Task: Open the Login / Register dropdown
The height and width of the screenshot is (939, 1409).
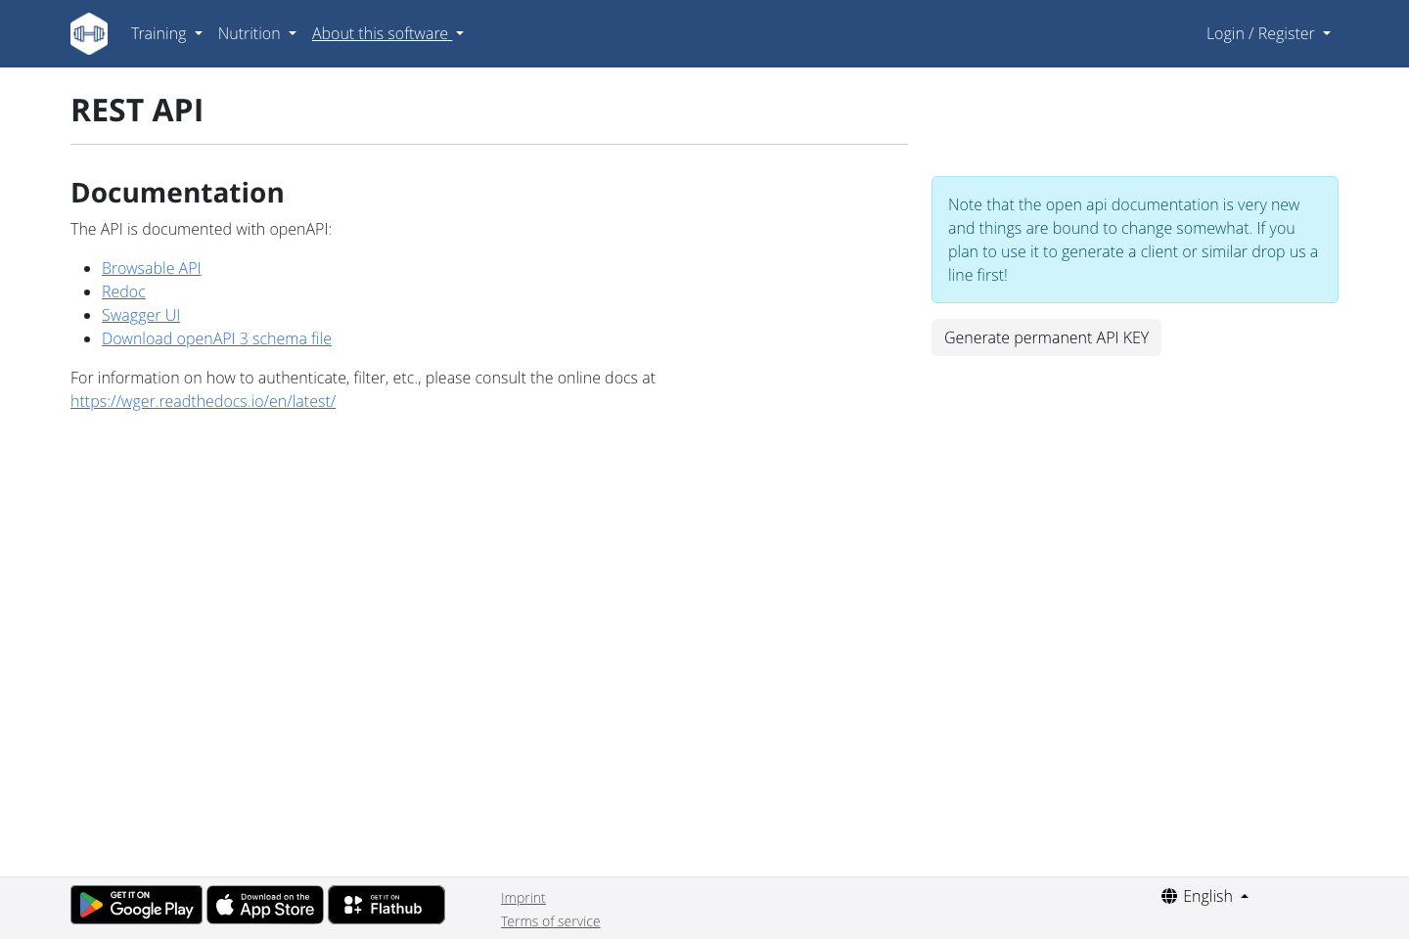Action: [x=1268, y=33]
